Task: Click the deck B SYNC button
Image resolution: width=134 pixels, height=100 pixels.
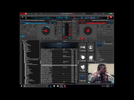Action: (94, 38)
